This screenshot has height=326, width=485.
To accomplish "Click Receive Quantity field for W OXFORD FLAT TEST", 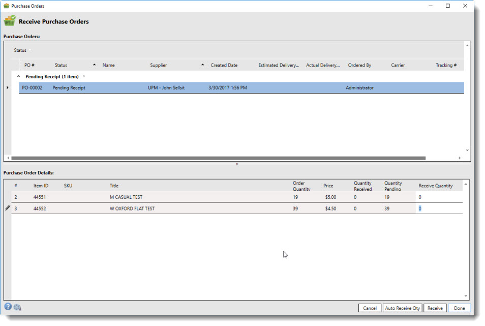I will [439, 209].
